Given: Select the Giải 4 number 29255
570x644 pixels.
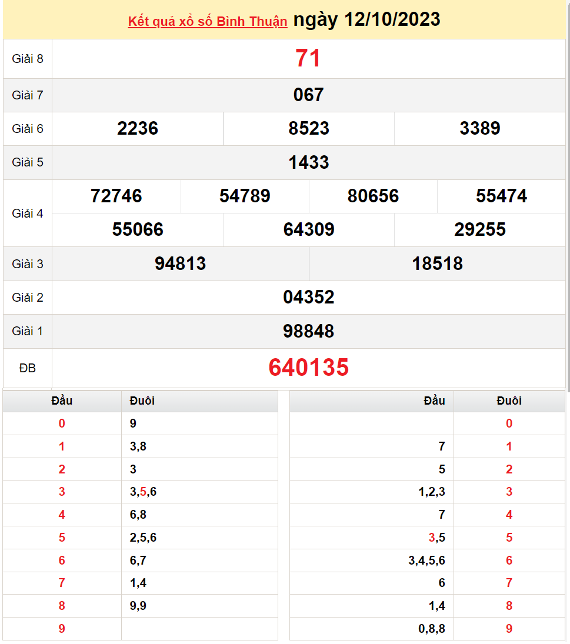Looking at the screenshot, I should (x=480, y=229).
